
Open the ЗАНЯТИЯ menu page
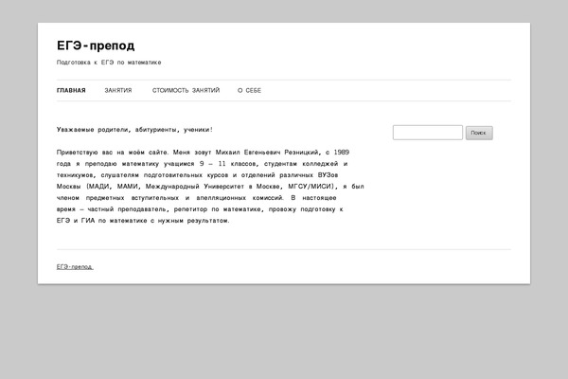coord(118,90)
